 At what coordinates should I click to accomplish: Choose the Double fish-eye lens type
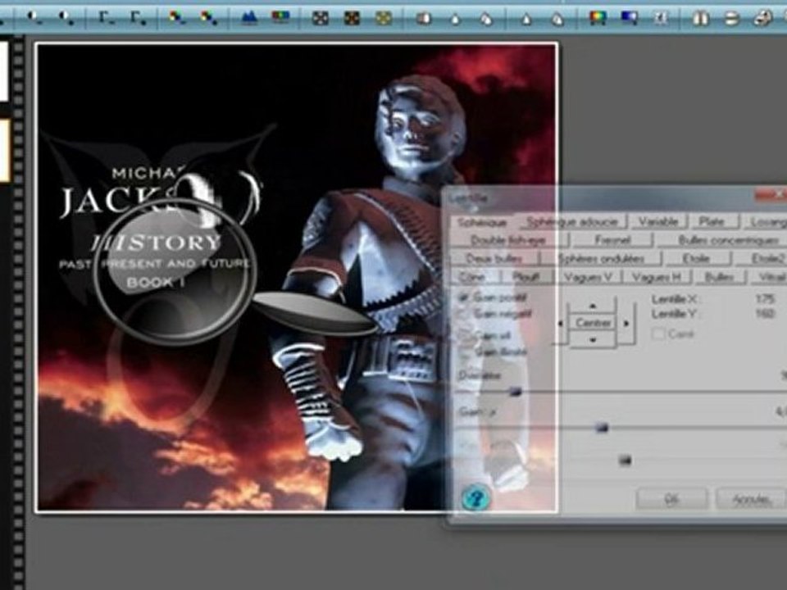pos(508,240)
